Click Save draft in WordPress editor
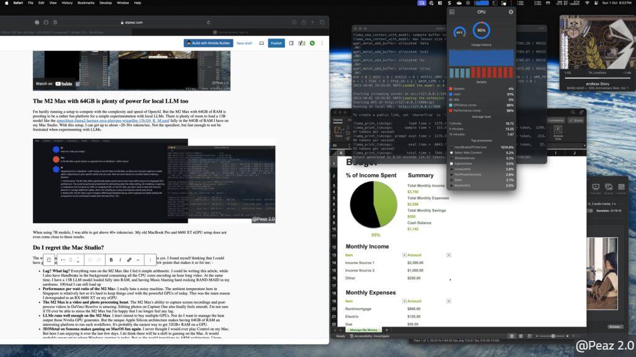Viewport: 636px width, 357px height. pyautogui.click(x=244, y=43)
